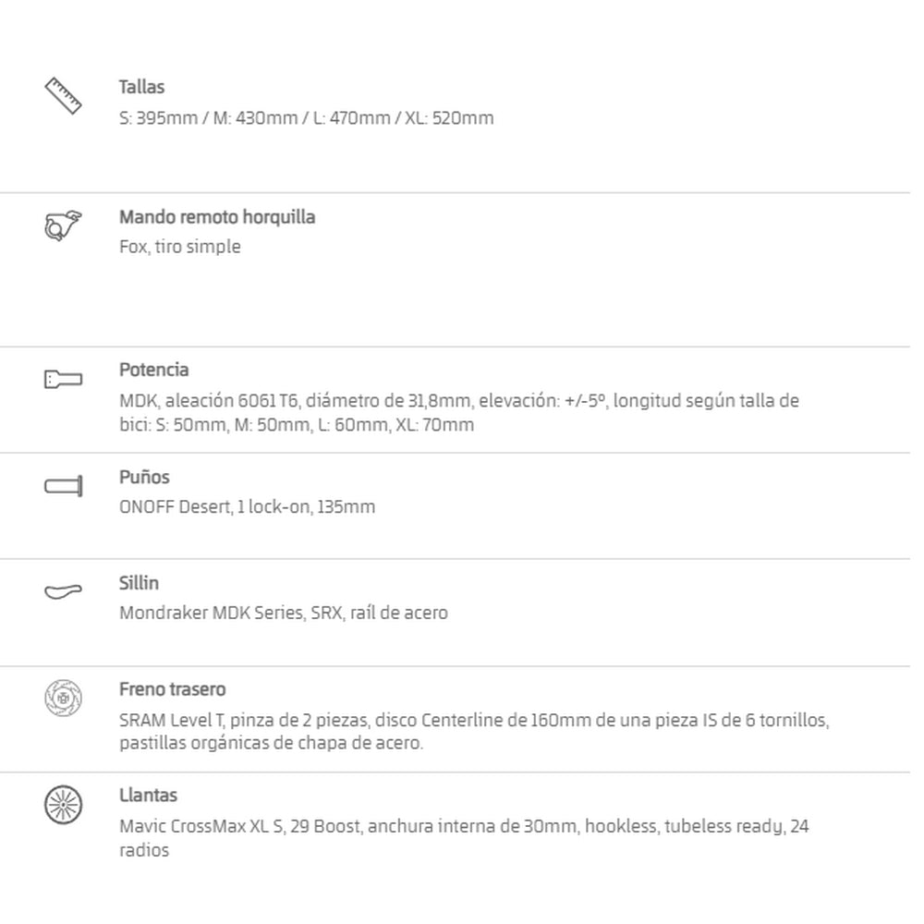924x924 pixels.
Task: Click the grip icon beside Puños
Action: [64, 486]
